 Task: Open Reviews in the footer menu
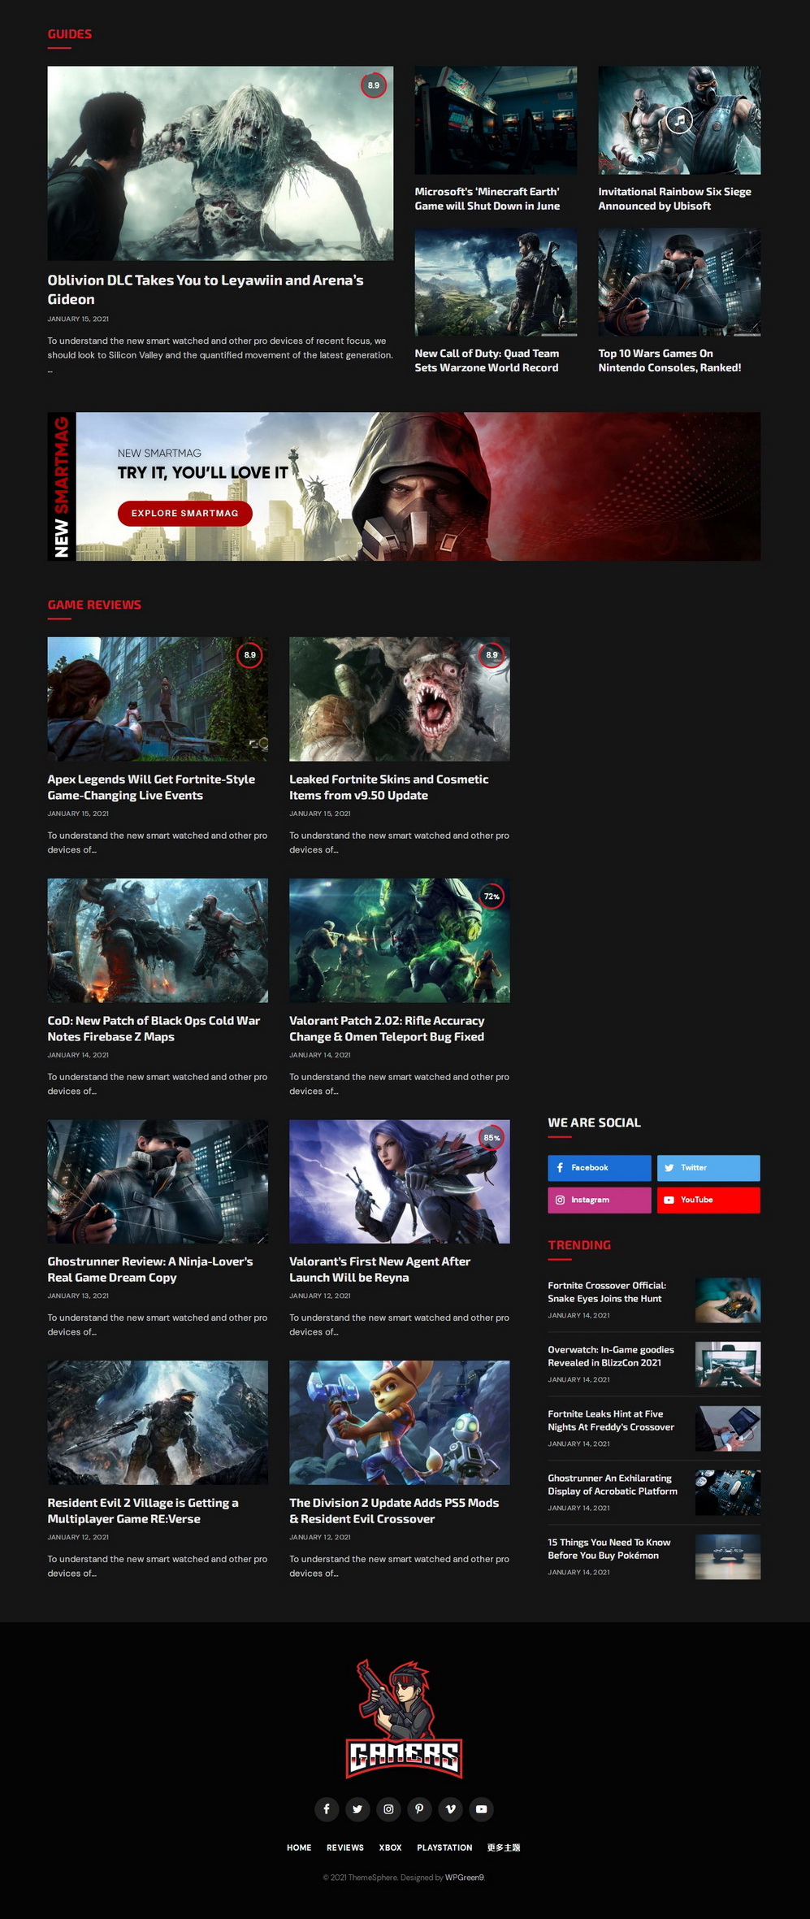pos(344,1847)
